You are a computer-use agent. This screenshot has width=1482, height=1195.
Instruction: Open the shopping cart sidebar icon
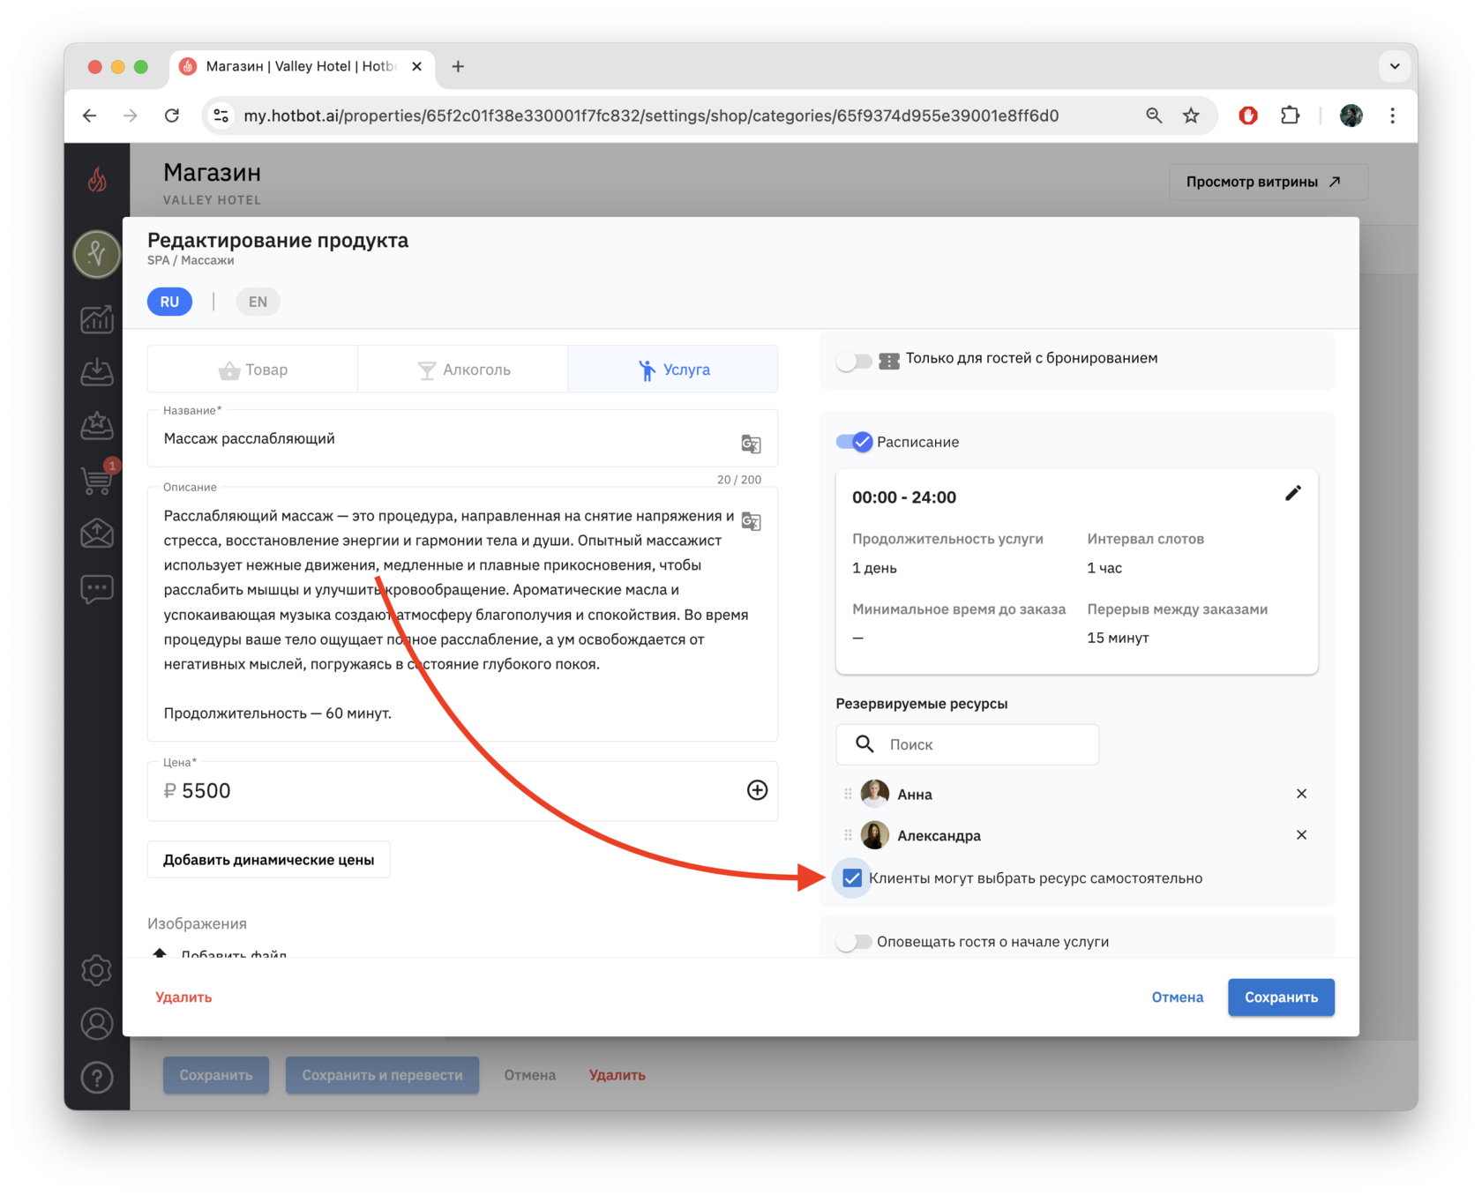click(x=97, y=480)
